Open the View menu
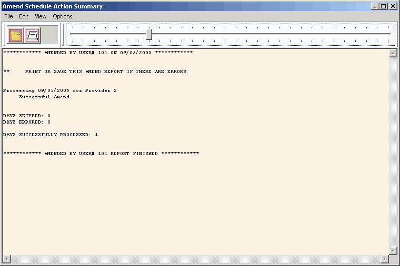Image resolution: width=400 pixels, height=266 pixels. 41,16
